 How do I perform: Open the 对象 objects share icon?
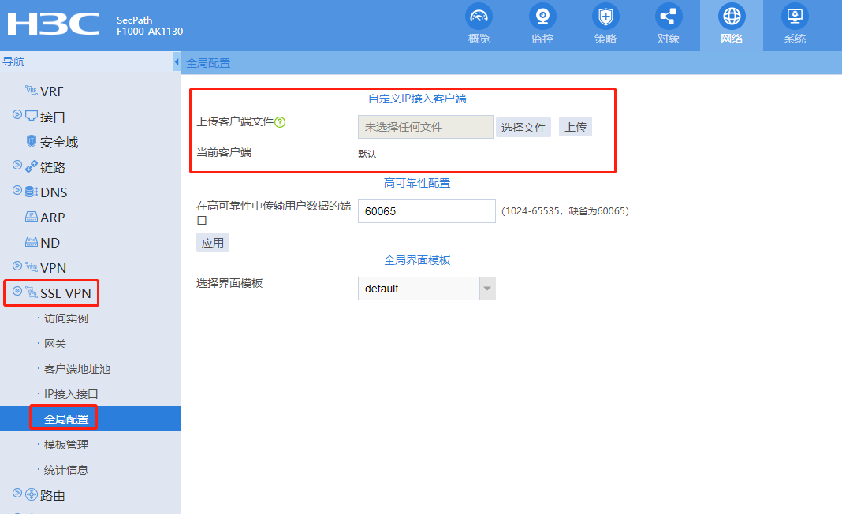click(x=669, y=17)
